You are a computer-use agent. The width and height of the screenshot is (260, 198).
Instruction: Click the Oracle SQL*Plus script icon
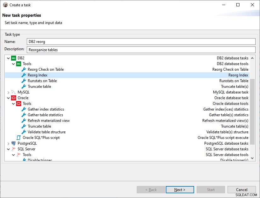[x=19, y=138]
